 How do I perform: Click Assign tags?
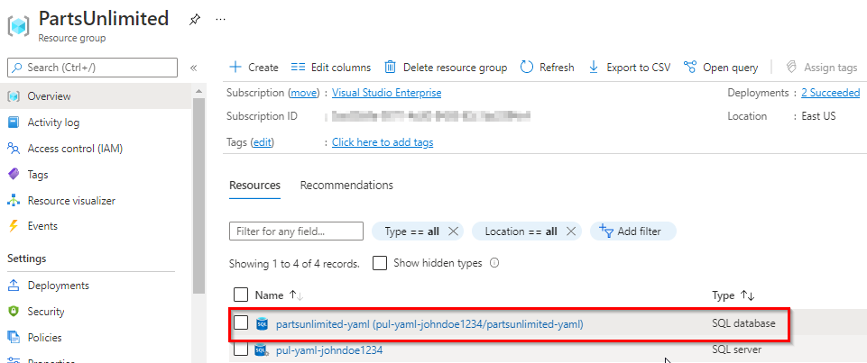[x=822, y=68]
